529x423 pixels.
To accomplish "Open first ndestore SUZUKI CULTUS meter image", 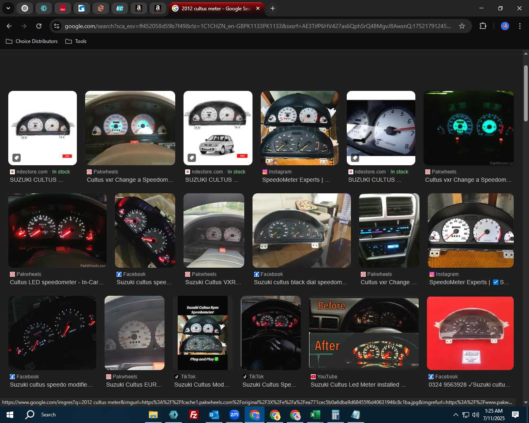I will (x=43, y=128).
